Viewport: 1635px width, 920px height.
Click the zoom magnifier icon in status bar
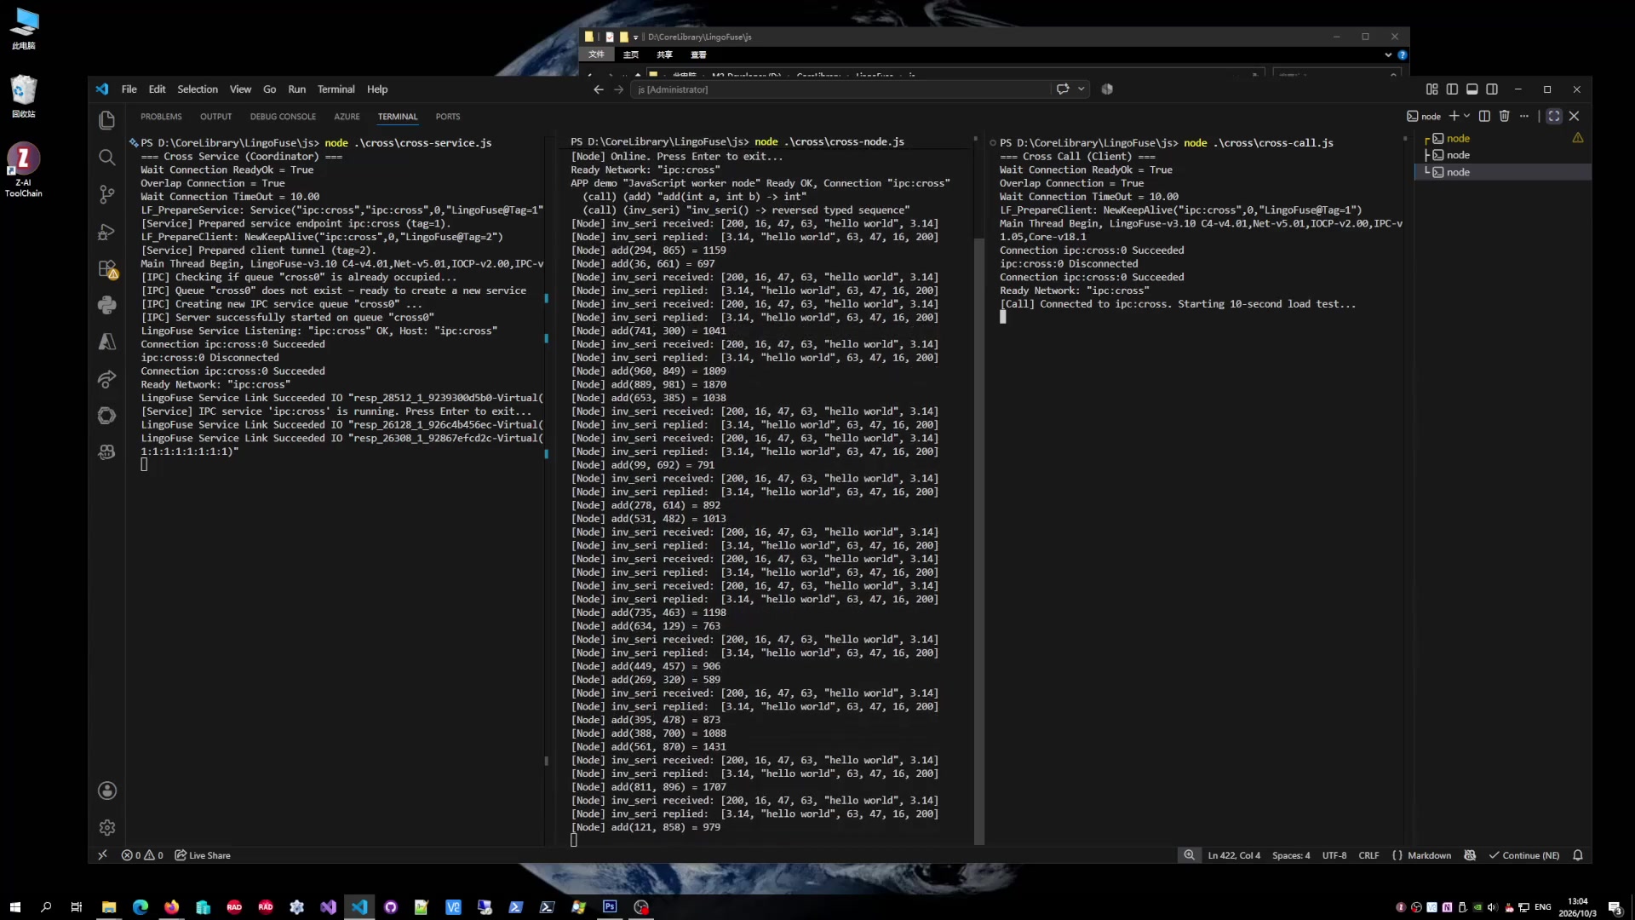pos(1189,855)
